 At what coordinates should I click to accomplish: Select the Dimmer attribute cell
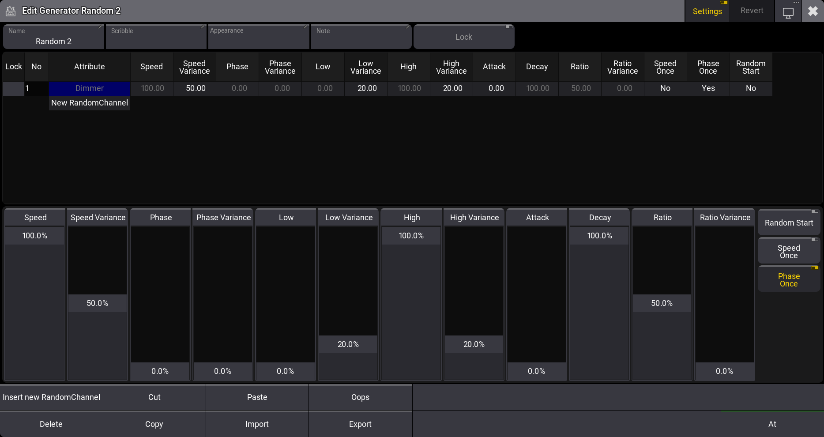click(90, 88)
